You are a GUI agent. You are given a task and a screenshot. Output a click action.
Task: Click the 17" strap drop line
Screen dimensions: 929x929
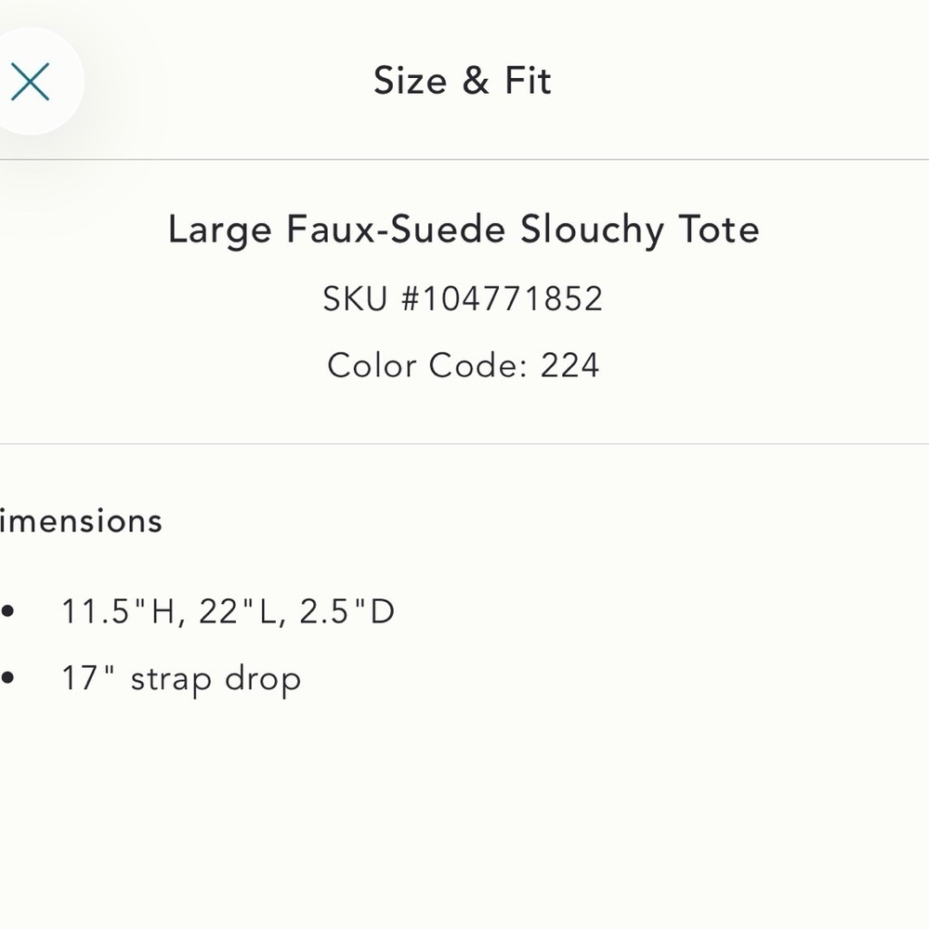181,679
